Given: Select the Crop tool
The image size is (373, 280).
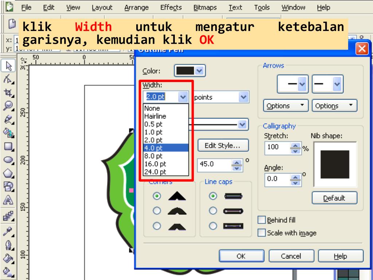Looking at the screenshot, I should click(9, 92).
